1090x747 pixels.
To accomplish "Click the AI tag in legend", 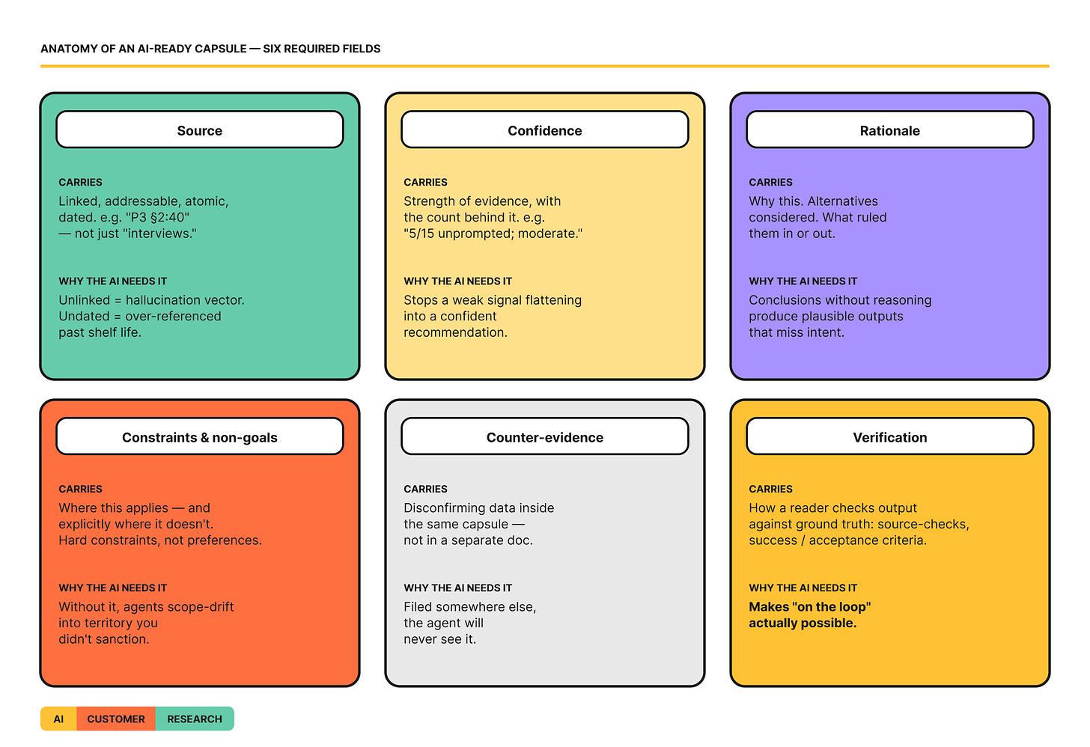I will coord(58,719).
